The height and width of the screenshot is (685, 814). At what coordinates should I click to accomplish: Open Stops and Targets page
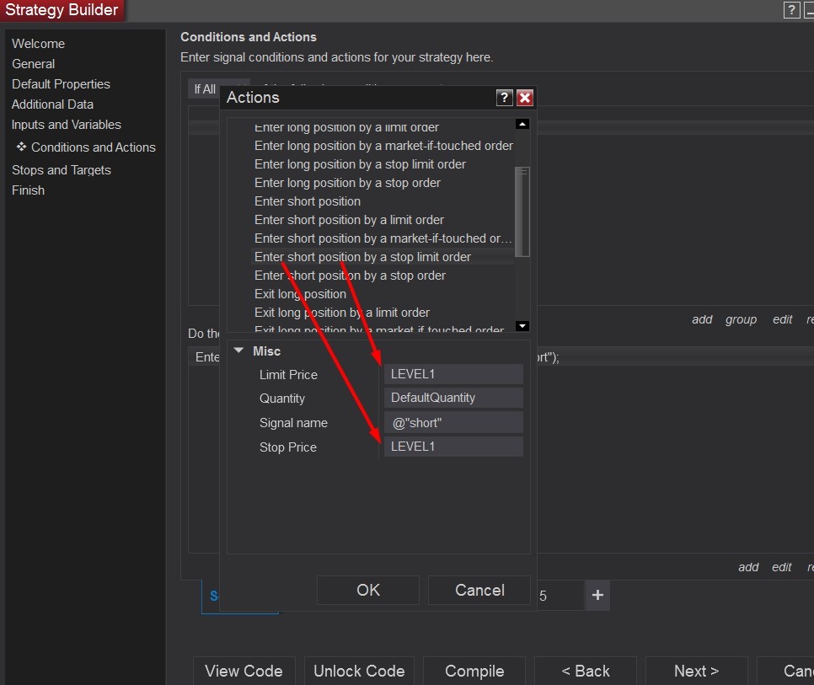(62, 170)
